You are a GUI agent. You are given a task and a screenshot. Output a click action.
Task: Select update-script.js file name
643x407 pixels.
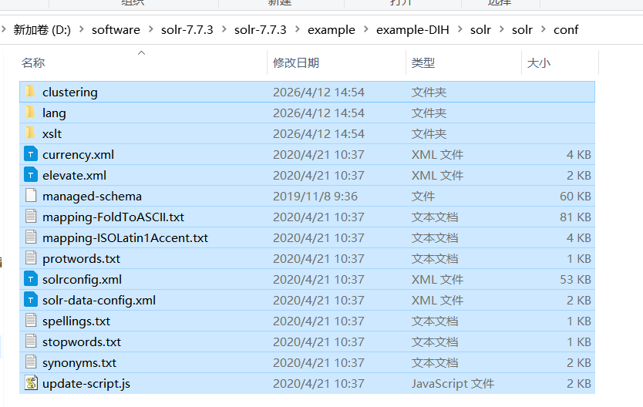pyautogui.click(x=86, y=384)
